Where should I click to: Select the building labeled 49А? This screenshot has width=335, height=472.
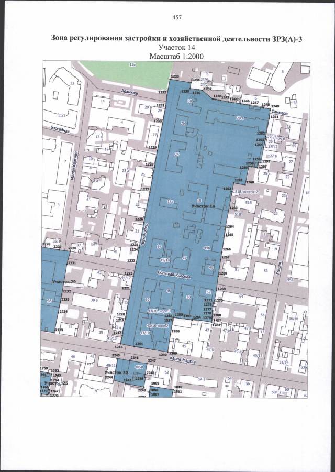click(207, 249)
